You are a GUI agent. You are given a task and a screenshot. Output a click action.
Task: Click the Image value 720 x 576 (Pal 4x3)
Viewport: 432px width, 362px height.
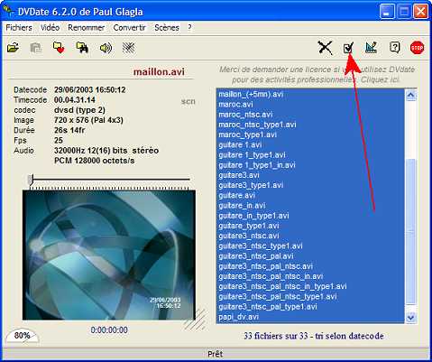[88, 120]
